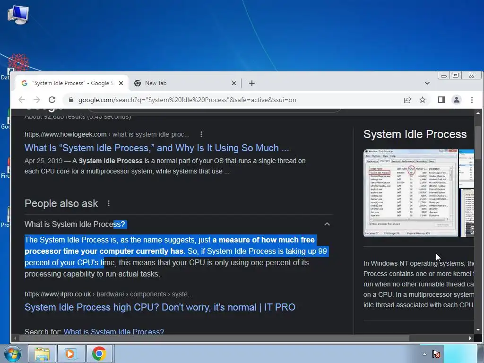Go forward in browser history
The width and height of the screenshot is (484, 363).
37,100
